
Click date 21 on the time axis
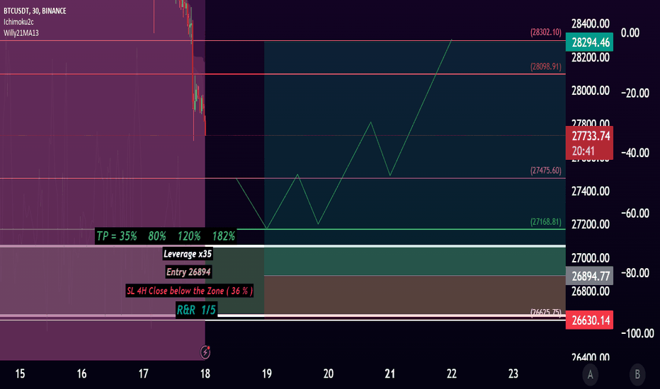point(390,373)
